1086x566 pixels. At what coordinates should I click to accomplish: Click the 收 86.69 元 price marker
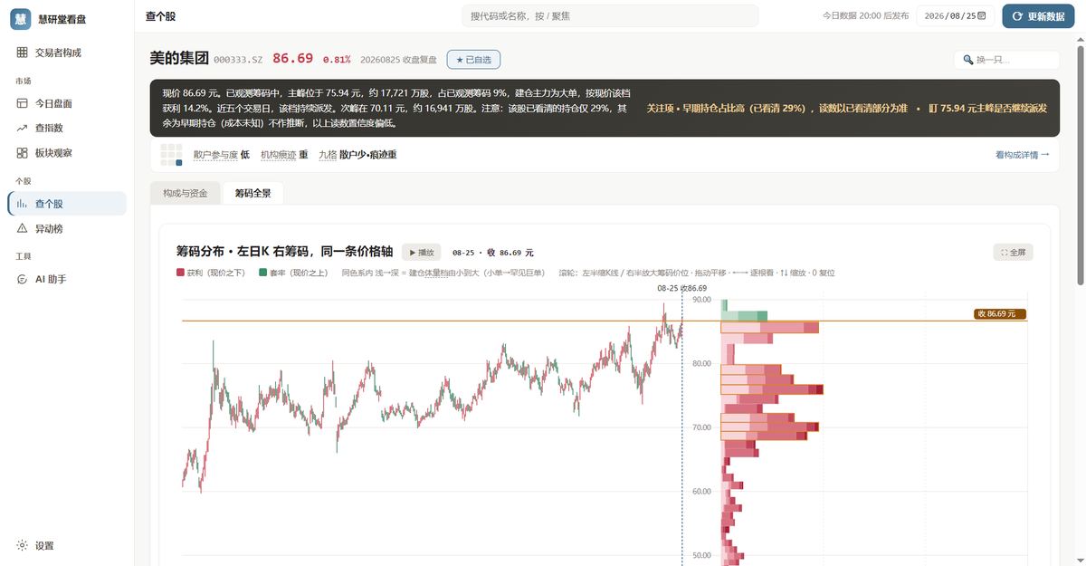(1001, 314)
